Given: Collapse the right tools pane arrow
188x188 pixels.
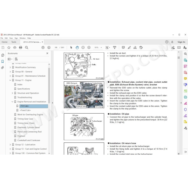Looking at the screenshot, I should coord(181,103).
